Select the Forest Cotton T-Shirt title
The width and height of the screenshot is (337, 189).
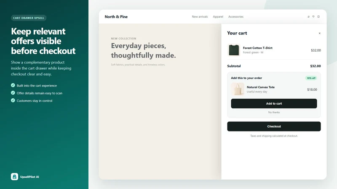(257, 48)
